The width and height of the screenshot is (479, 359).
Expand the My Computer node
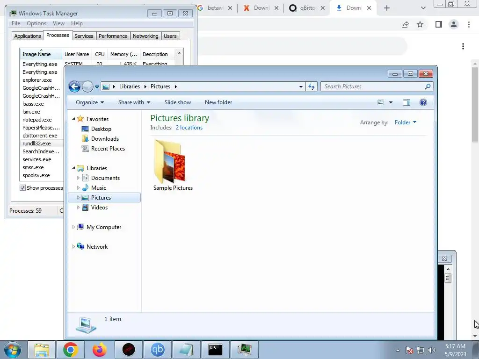pyautogui.click(x=73, y=227)
